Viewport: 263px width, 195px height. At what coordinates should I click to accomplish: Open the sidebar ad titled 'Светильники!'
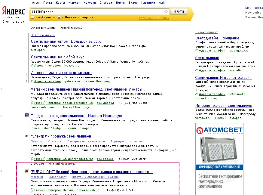207,58
